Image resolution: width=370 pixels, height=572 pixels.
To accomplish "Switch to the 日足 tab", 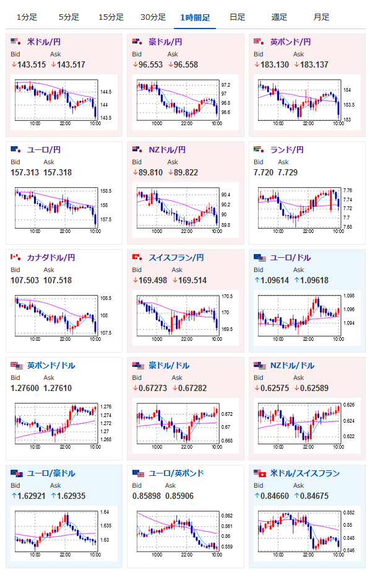I will coord(238,17).
